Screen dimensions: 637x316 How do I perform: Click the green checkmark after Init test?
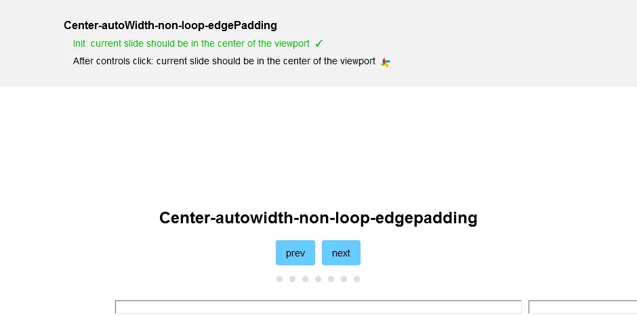pos(319,43)
